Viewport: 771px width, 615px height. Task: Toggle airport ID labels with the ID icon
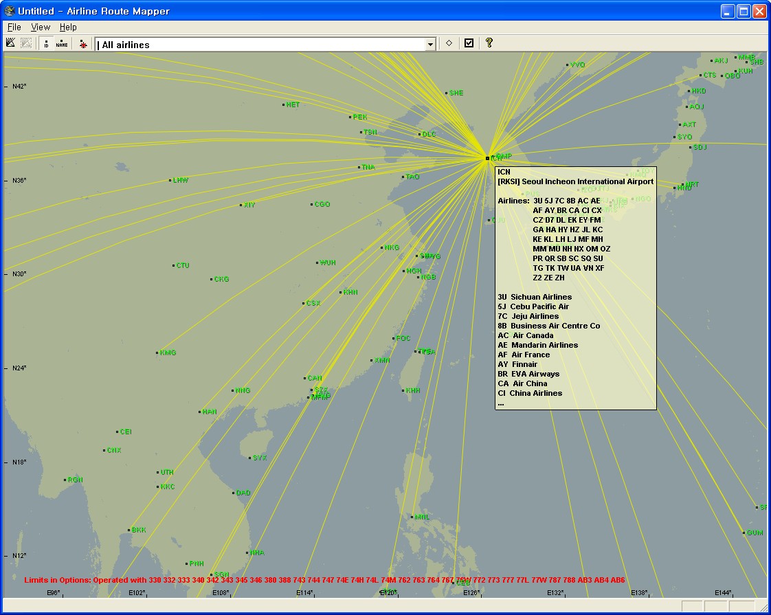tap(45, 43)
